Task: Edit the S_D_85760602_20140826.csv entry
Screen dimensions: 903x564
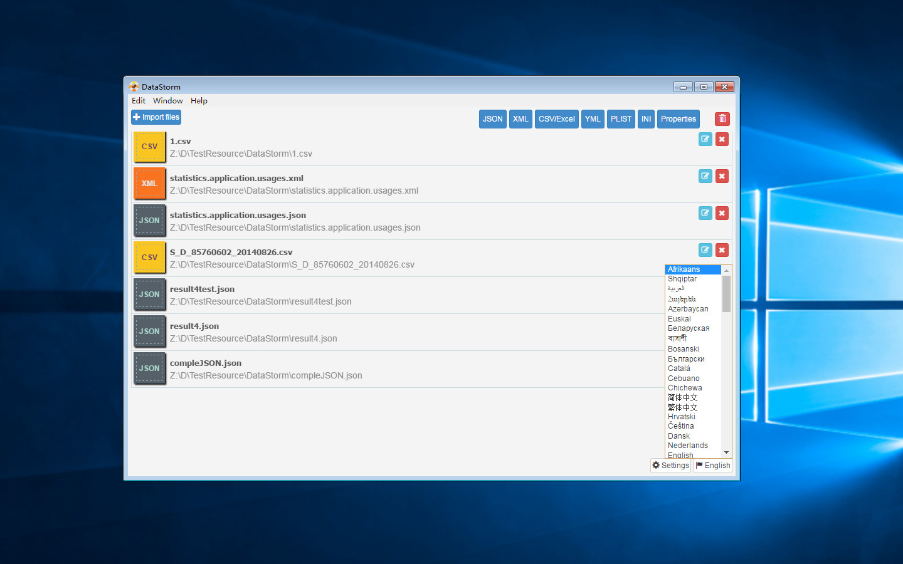Action: point(705,250)
